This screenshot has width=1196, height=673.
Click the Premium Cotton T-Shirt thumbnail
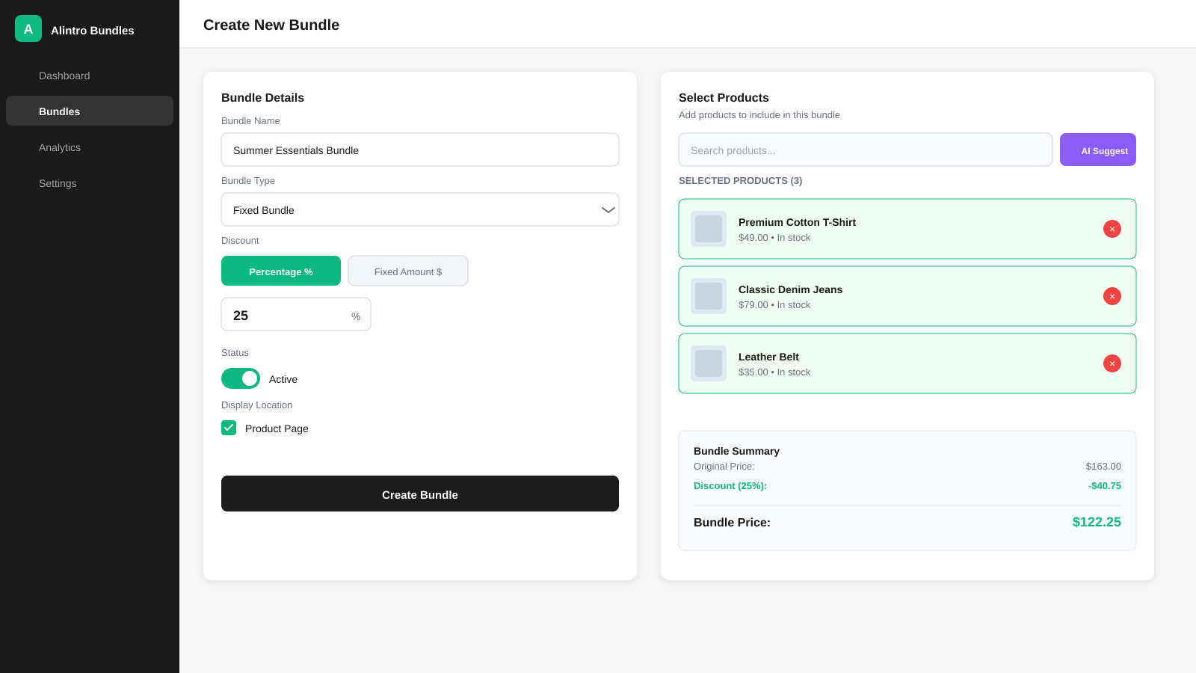tap(708, 229)
